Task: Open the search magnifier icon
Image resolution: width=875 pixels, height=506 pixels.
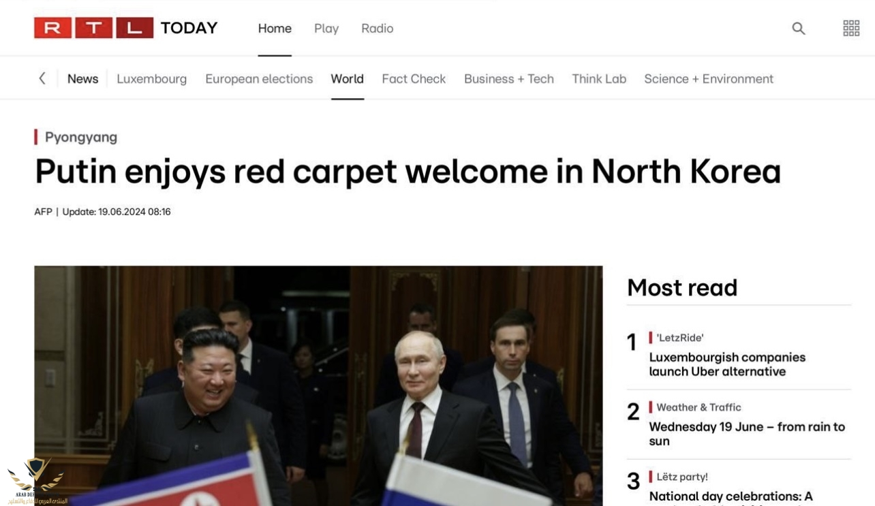Action: coord(799,29)
